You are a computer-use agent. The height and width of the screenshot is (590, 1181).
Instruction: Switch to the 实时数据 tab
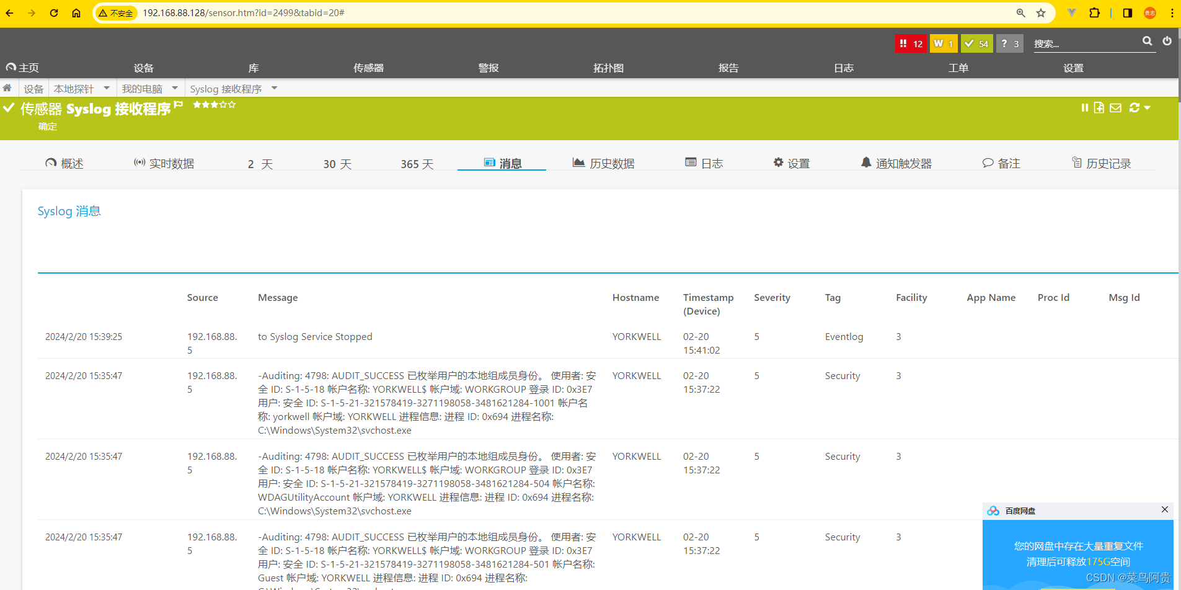pyautogui.click(x=164, y=163)
